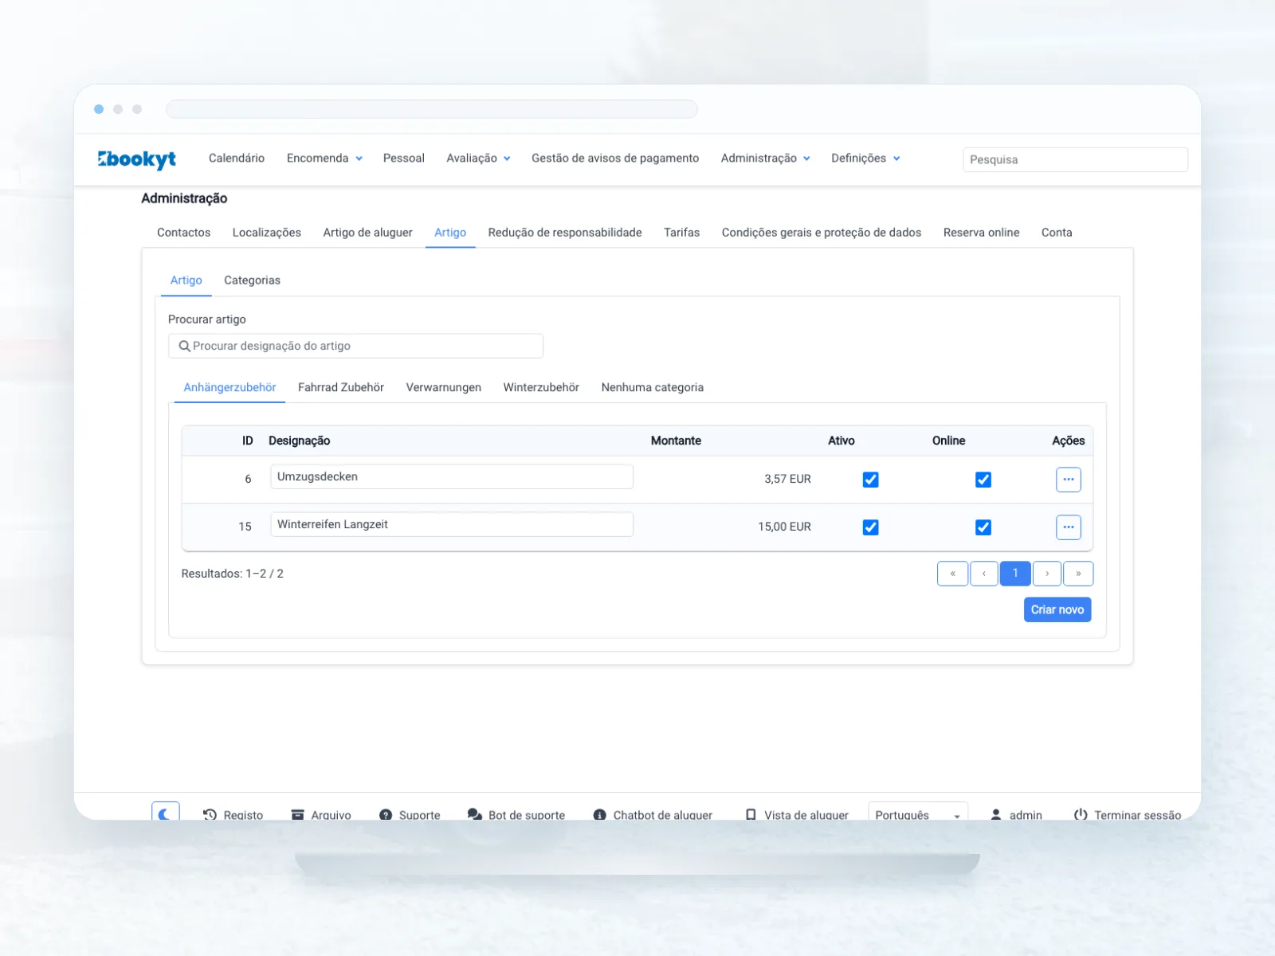
Task: Open Bot de suporte chat
Action: pos(516,814)
